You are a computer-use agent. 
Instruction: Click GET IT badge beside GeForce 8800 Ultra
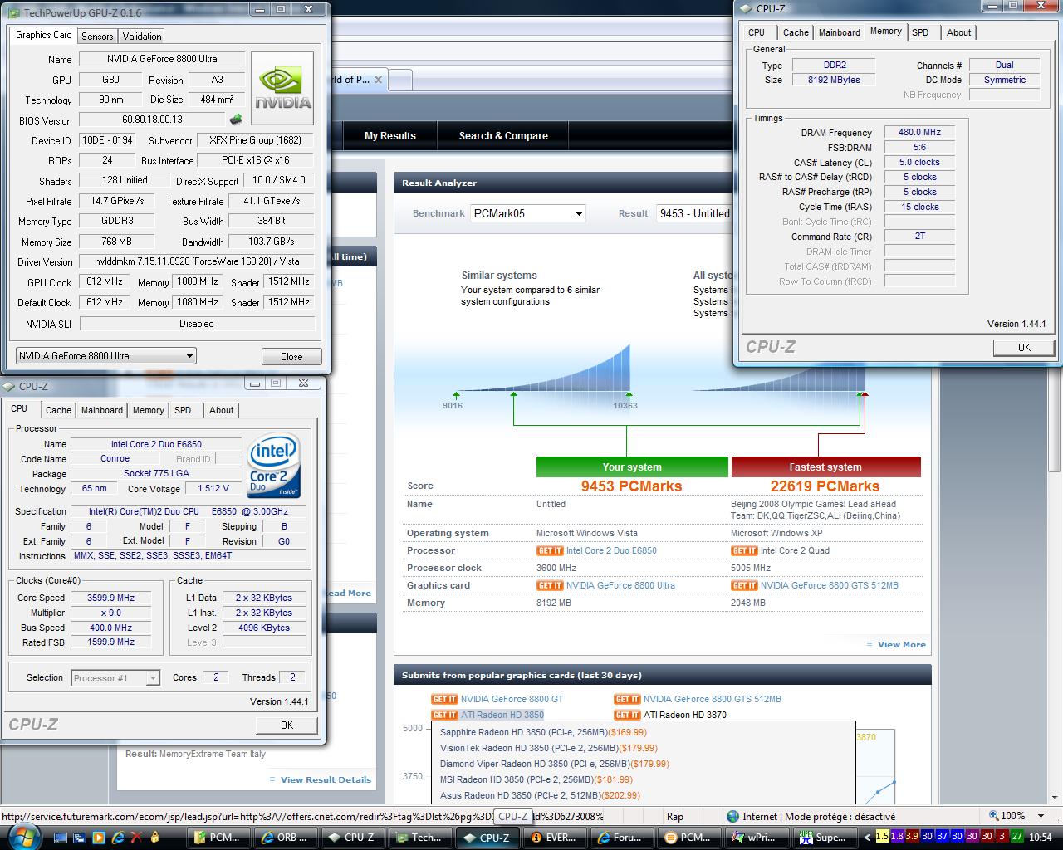coord(550,585)
